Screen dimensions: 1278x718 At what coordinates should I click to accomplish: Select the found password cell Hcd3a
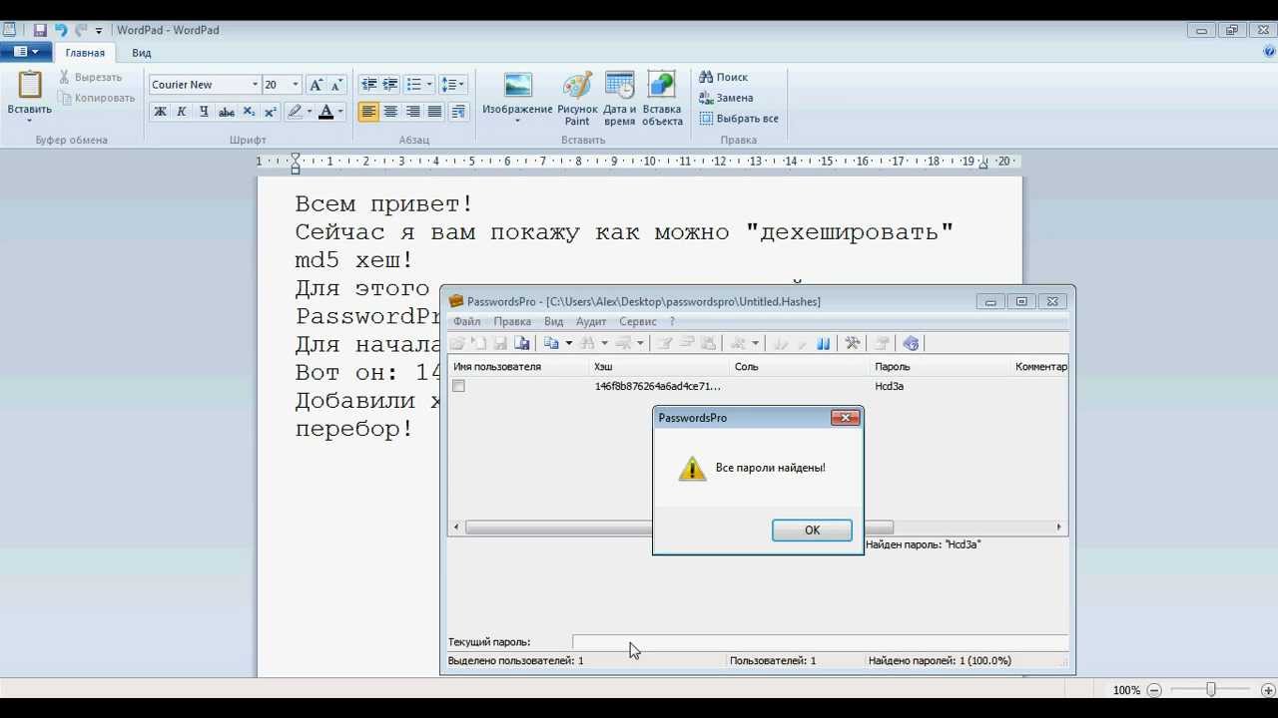[x=889, y=386]
